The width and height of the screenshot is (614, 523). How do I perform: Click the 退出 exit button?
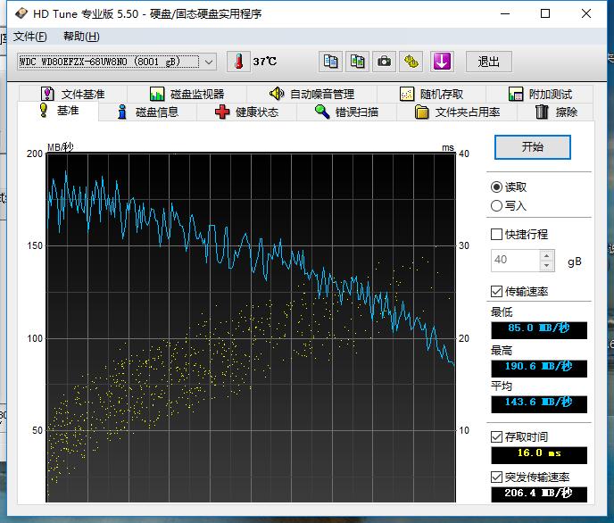pyautogui.click(x=488, y=62)
